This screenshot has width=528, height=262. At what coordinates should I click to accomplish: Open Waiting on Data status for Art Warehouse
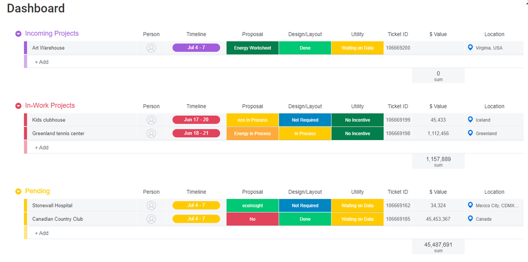(357, 48)
